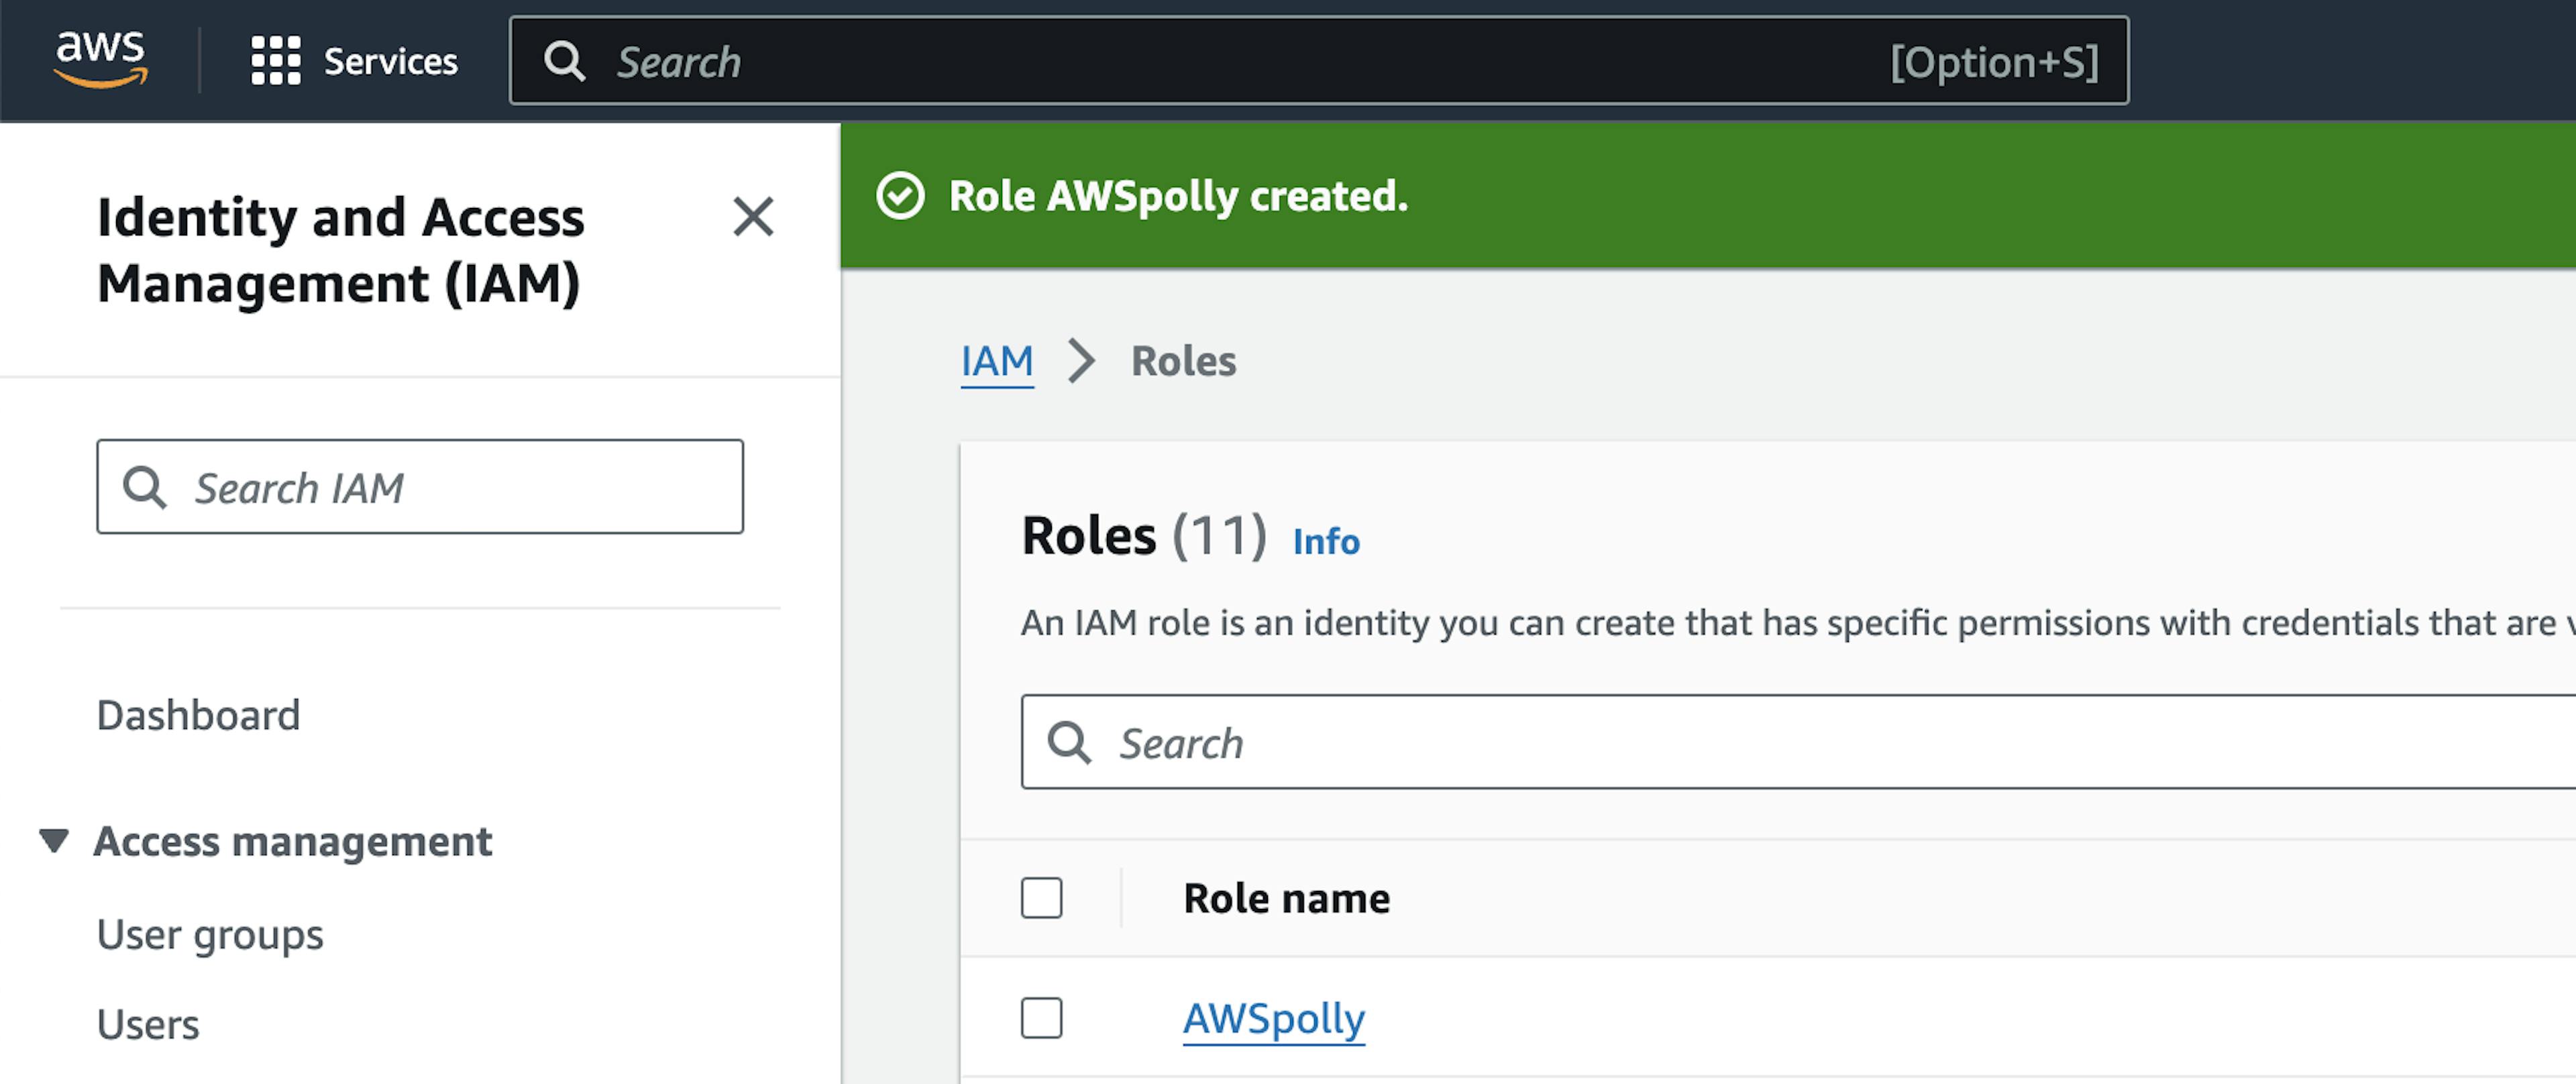2576x1084 pixels.
Task: Open the Services menu
Action: (x=390, y=62)
